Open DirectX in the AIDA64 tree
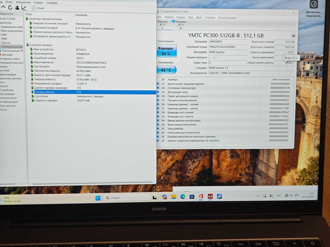 pos(4,86)
